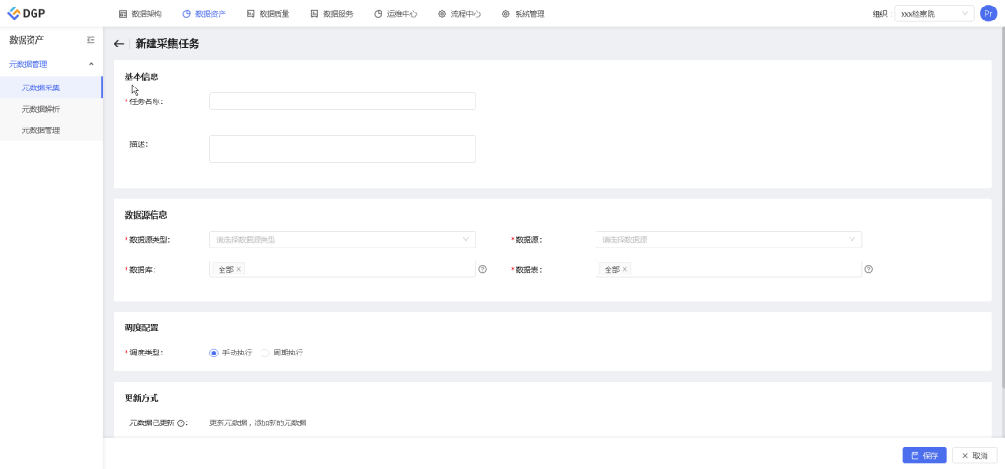This screenshot has width=1005, height=469.
Task: Click the back arrow beside 新建采集任务
Action: click(x=119, y=44)
